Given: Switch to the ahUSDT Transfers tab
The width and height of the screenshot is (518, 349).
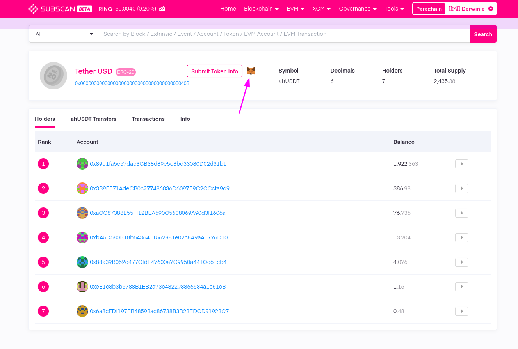Looking at the screenshot, I should pyautogui.click(x=93, y=119).
